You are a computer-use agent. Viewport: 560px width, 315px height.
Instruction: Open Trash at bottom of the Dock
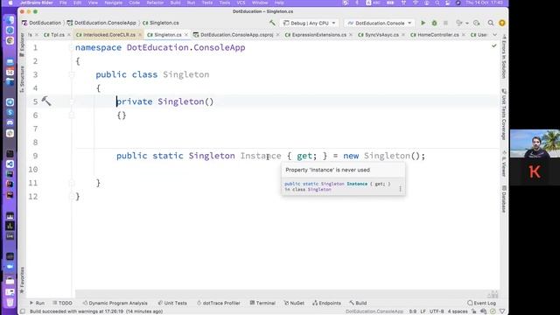click(10, 302)
